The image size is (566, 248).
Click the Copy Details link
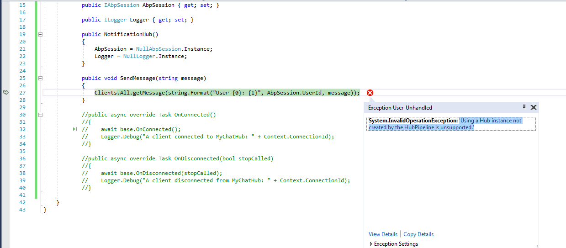418,234
